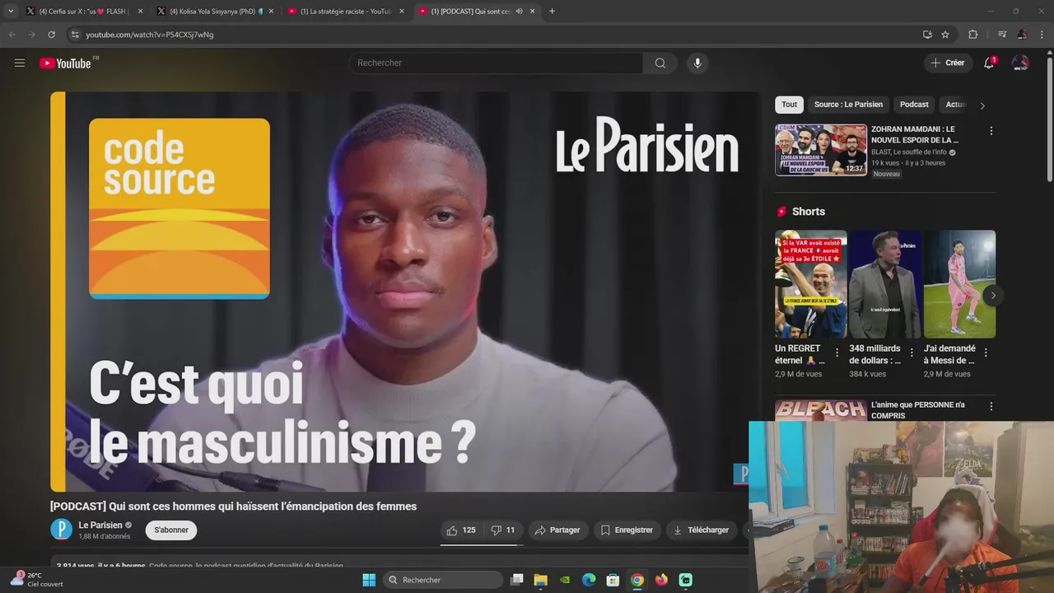Click the Partager share button
Screen dimensions: 1054x593
pyautogui.click(x=557, y=530)
